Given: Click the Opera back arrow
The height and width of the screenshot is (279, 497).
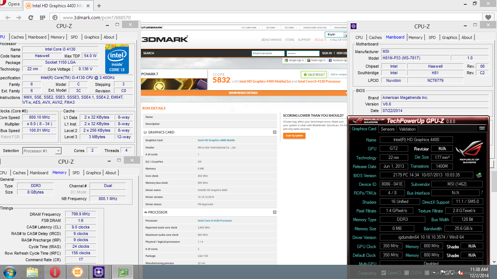Looking at the screenshot, I should [8, 17].
